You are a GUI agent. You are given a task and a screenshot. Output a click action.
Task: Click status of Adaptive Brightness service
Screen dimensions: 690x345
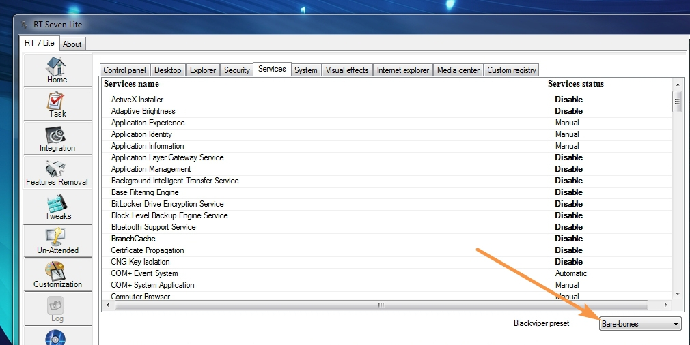click(x=568, y=111)
